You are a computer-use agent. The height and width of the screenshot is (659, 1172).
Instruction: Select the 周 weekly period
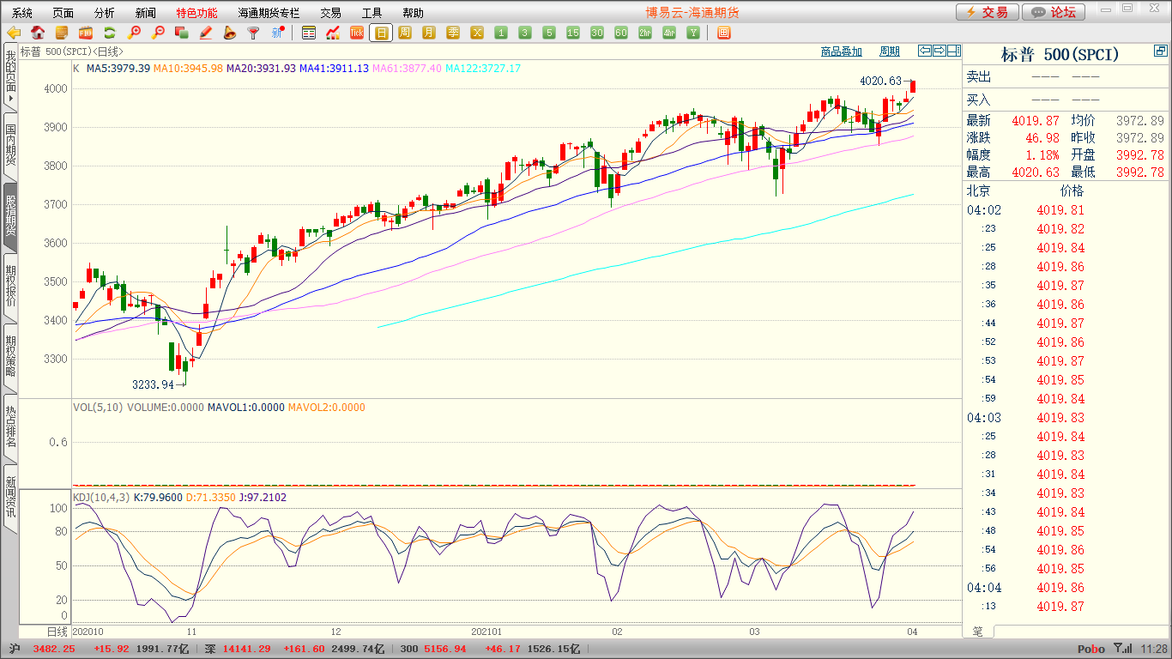pos(405,33)
